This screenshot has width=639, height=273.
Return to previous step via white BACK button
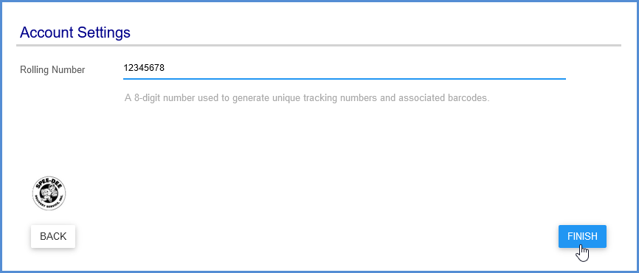tap(53, 236)
